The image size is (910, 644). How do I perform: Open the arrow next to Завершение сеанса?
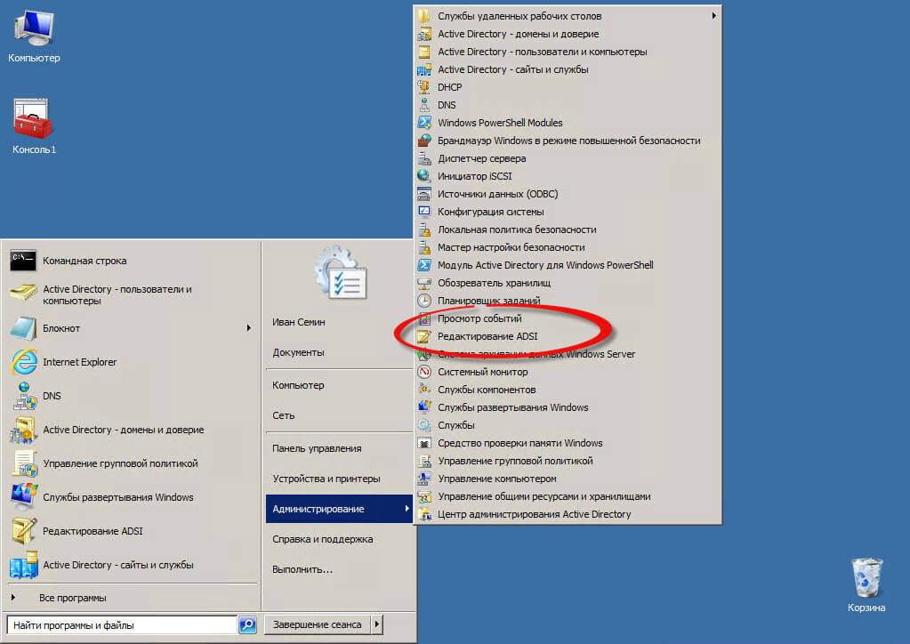click(x=377, y=624)
